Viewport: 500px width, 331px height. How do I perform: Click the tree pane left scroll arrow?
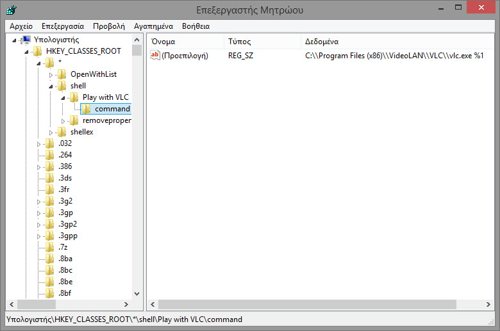click(x=12, y=304)
